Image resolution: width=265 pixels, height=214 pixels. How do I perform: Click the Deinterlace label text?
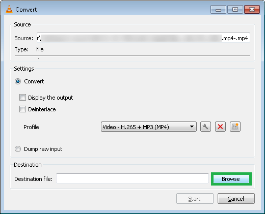coord(42,109)
